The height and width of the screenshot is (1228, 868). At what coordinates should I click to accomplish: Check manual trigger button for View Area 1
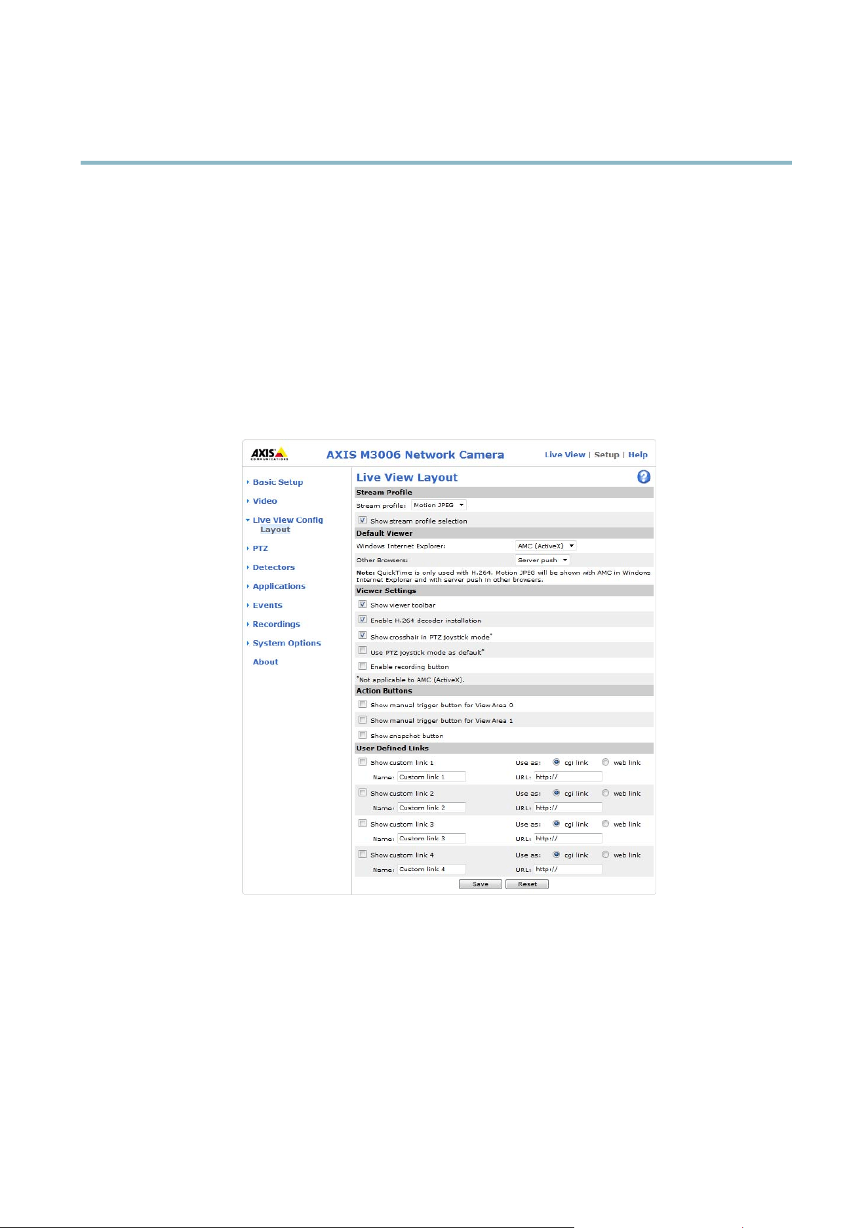(x=362, y=720)
